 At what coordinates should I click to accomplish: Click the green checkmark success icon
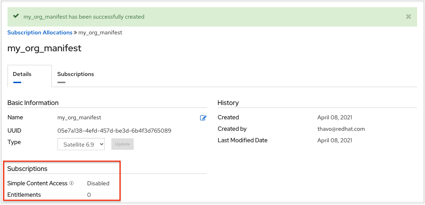[x=16, y=16]
